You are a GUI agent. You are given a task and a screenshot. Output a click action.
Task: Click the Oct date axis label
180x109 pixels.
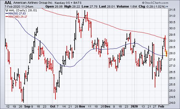53,106
